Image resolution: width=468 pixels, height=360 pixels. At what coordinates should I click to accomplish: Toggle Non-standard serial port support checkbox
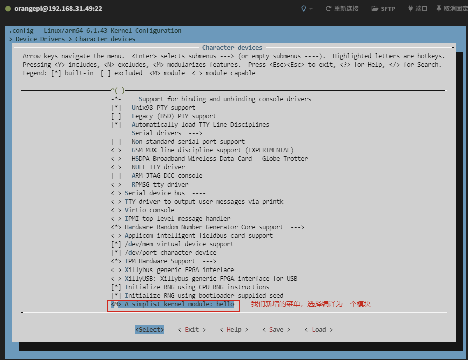[x=116, y=142]
